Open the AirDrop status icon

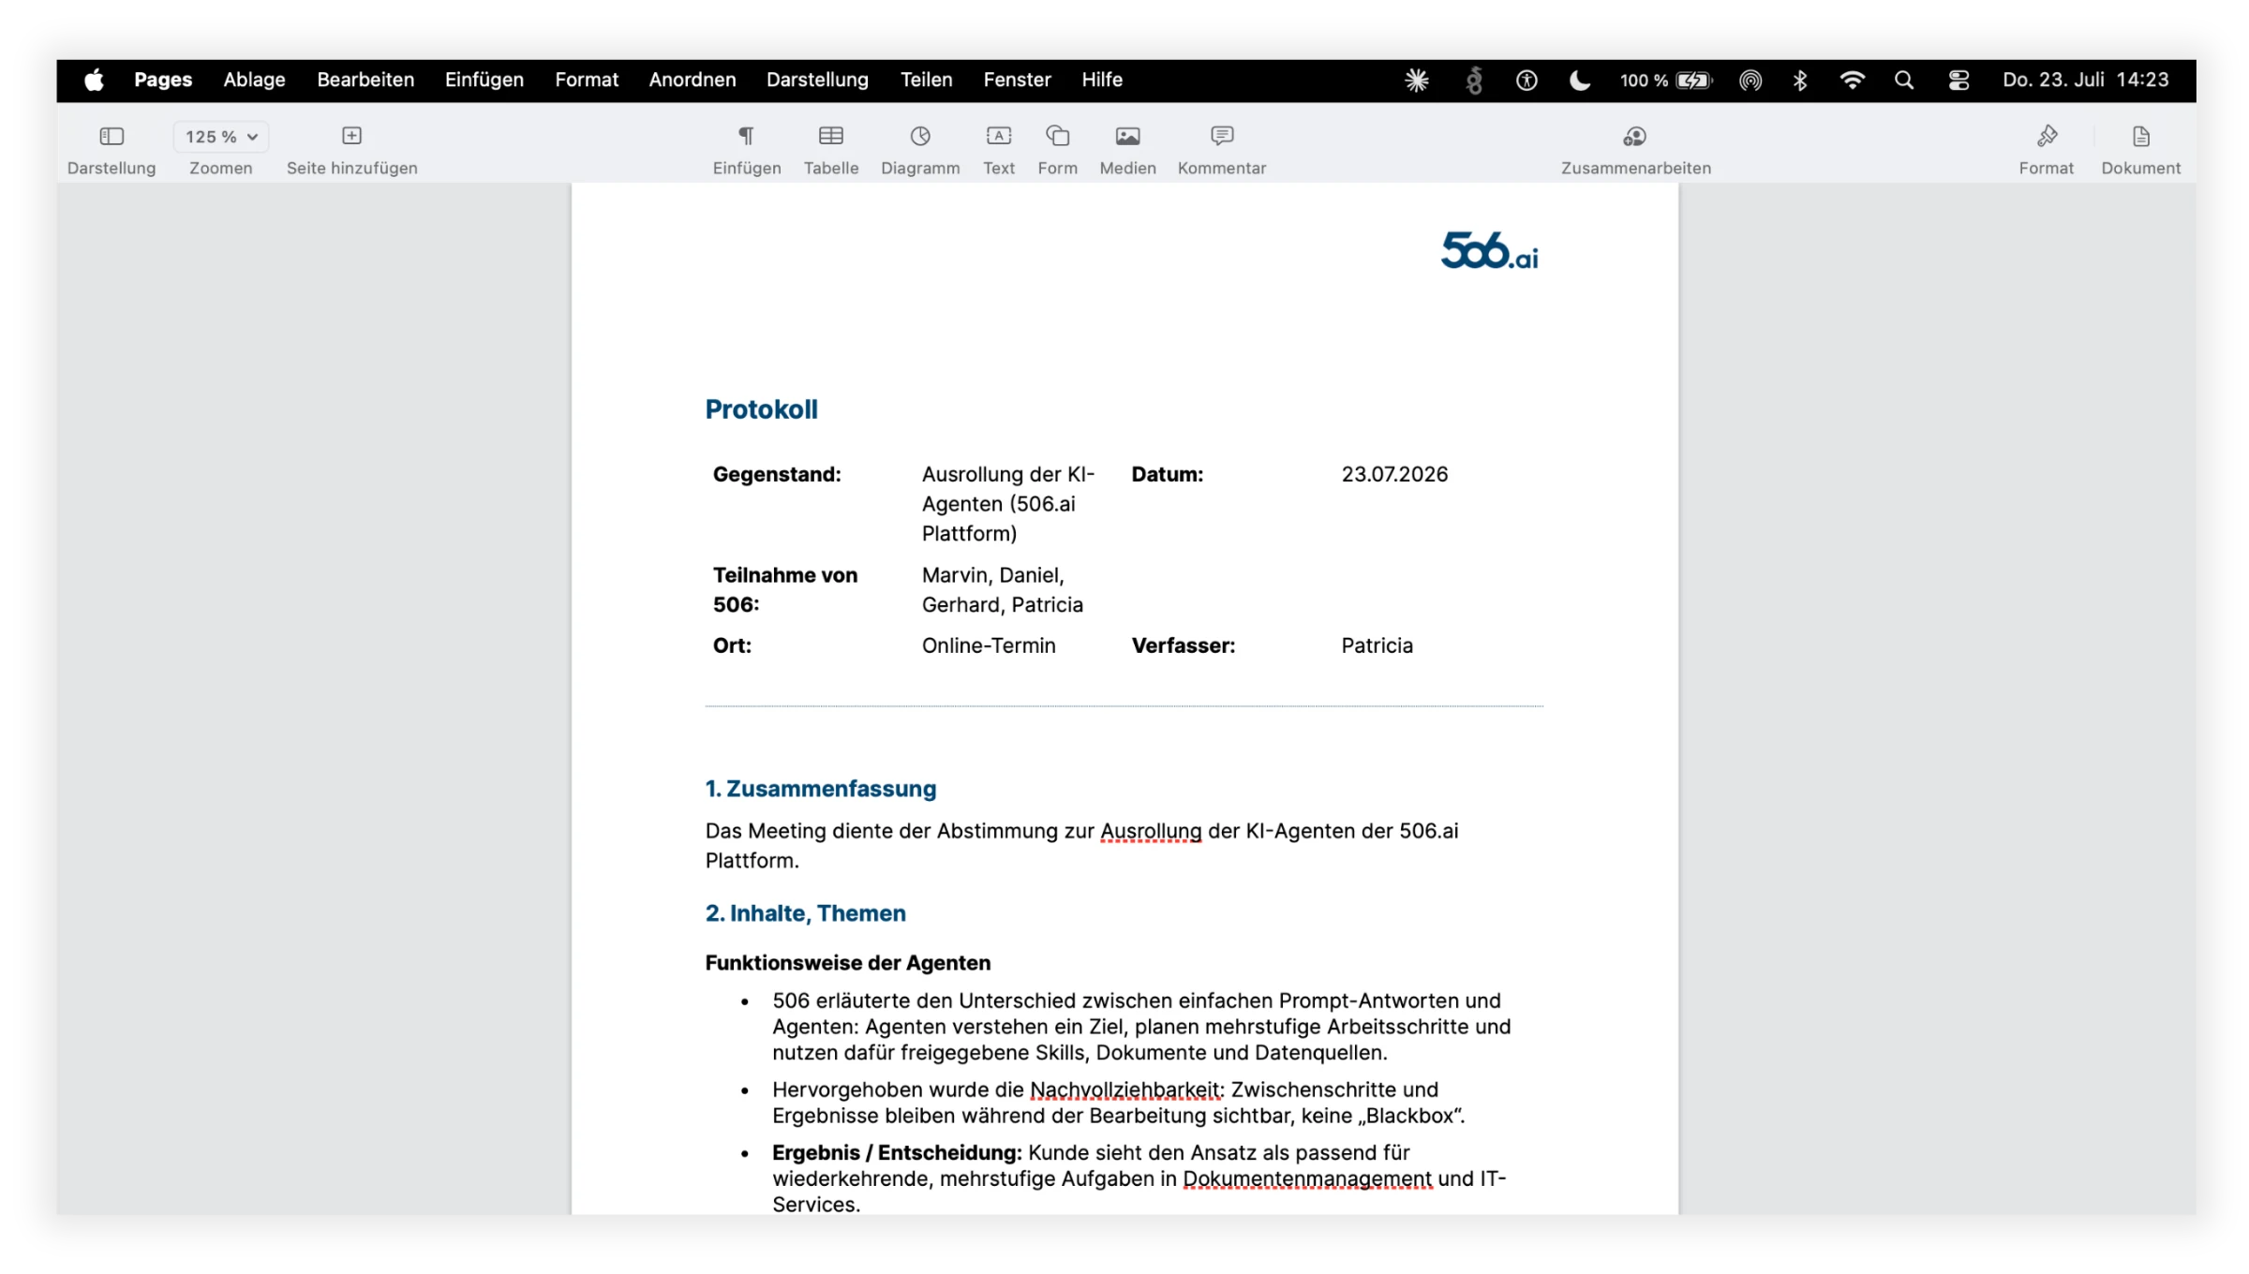click(x=1750, y=81)
